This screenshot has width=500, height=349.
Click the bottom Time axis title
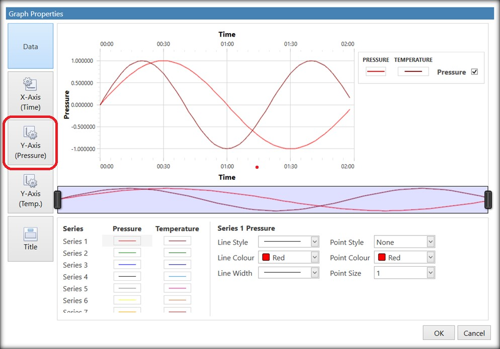227,177
